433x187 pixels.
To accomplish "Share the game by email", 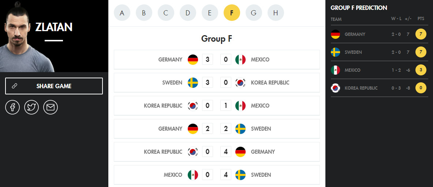I will 51,107.
